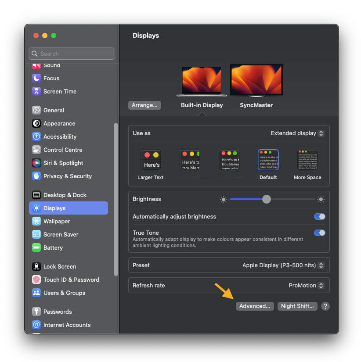The image size is (361, 362).
Task: Open Lock Screen settings
Action: pos(69,266)
